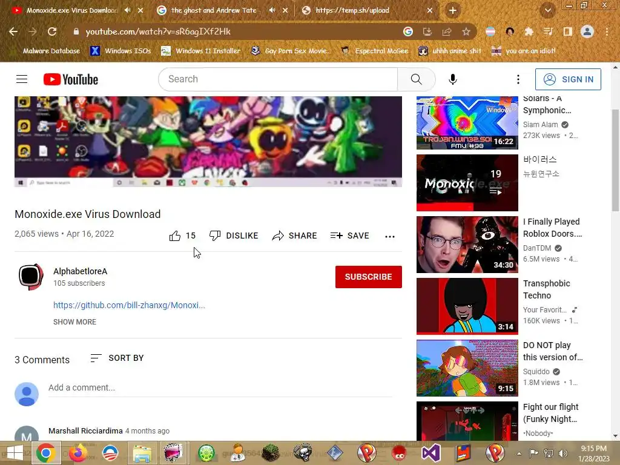620x465 pixels.
Task: Show hidden system tray icons arrow
Action: (519, 453)
